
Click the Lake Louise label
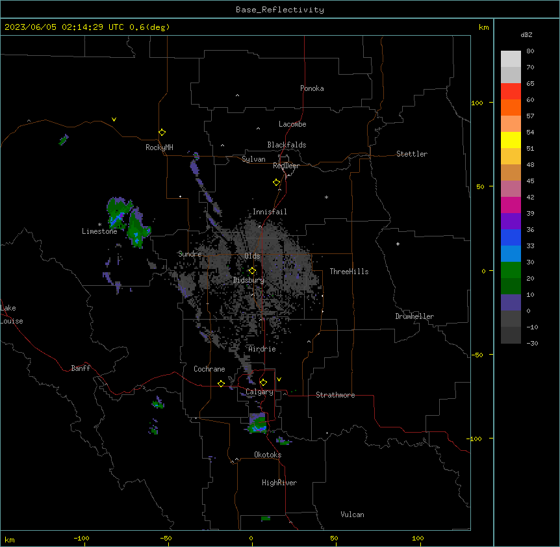click(x=12, y=314)
